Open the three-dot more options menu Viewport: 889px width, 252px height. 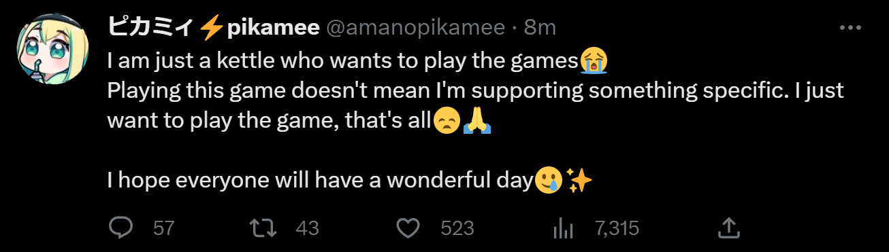(851, 28)
